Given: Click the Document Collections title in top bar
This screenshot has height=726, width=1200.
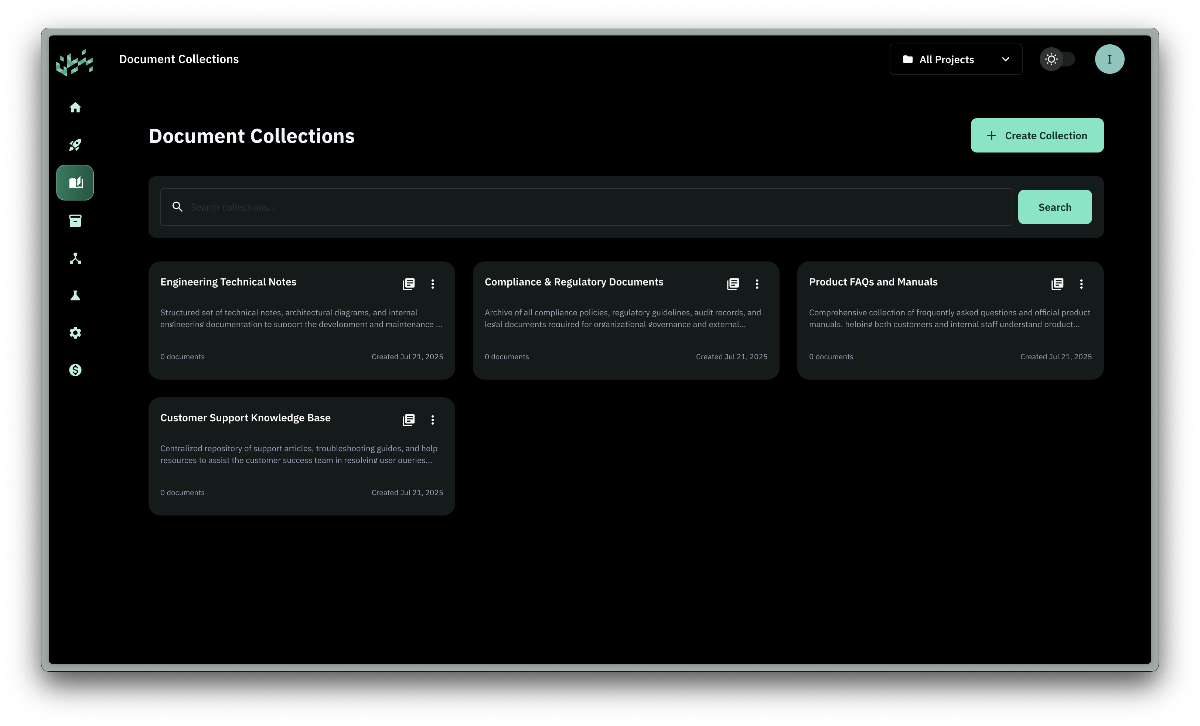Looking at the screenshot, I should click(179, 59).
